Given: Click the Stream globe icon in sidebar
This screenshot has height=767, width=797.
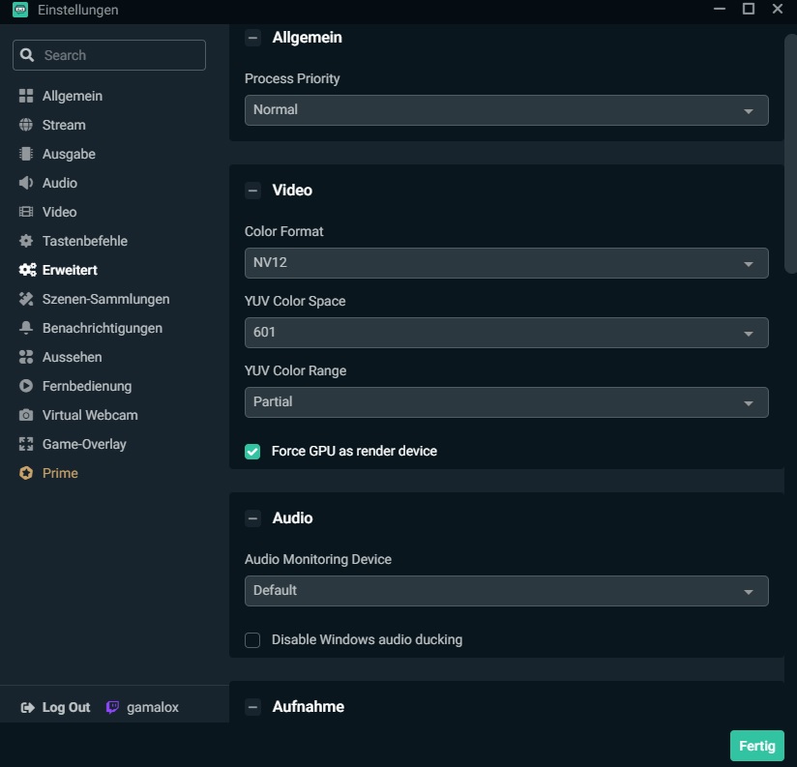Looking at the screenshot, I should (x=26, y=125).
